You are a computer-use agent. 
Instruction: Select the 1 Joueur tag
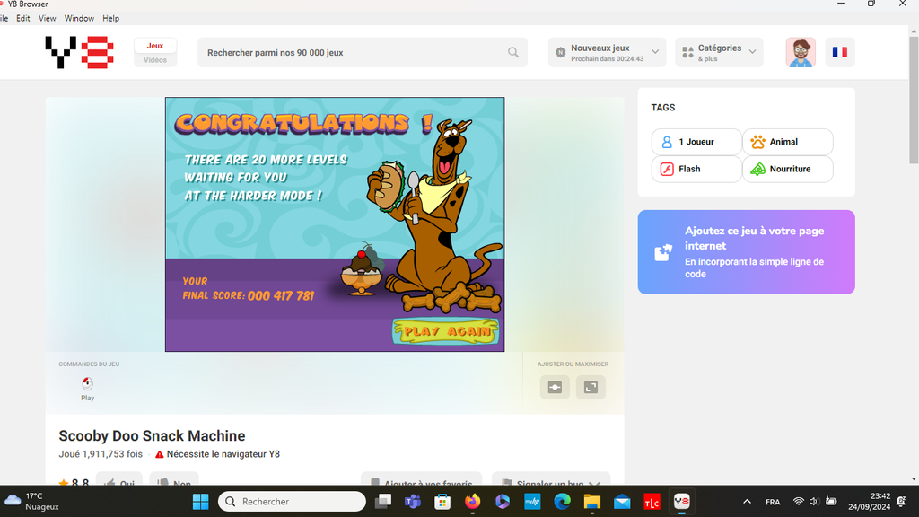click(696, 142)
